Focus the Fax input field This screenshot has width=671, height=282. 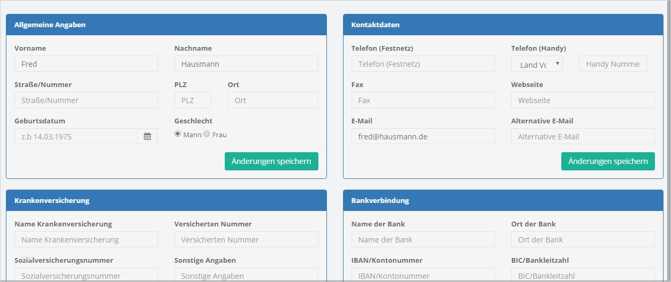423,100
